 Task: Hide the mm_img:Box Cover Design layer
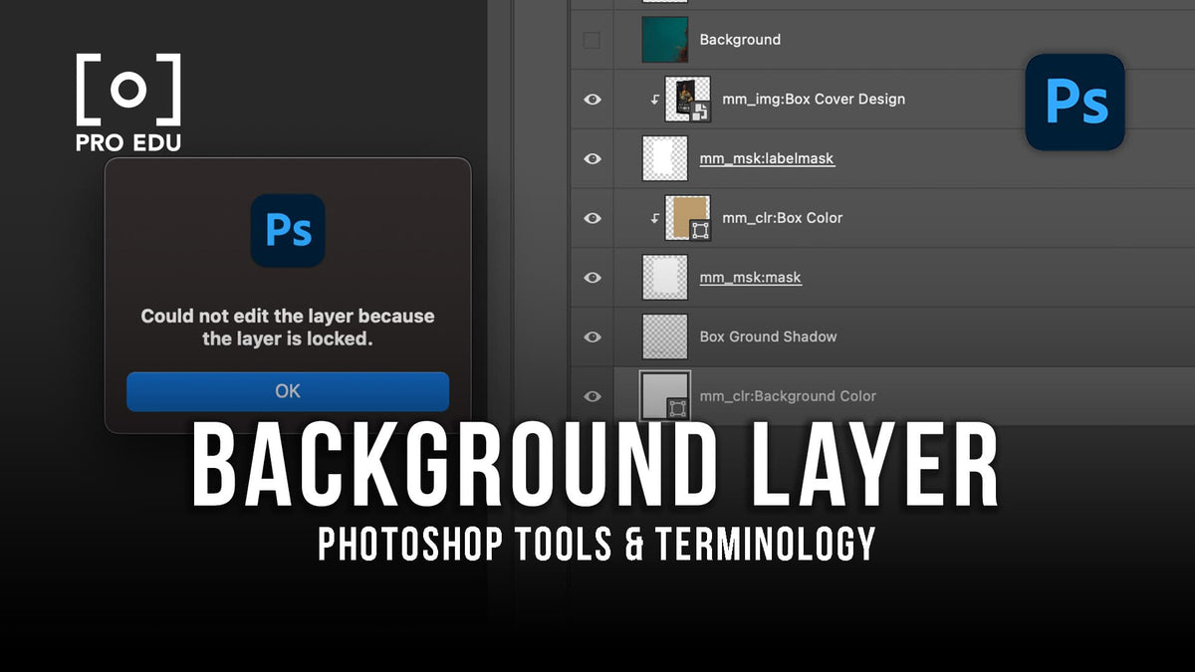click(593, 100)
